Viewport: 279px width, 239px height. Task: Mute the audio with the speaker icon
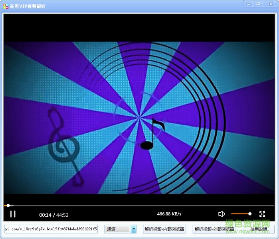[x=222, y=214]
